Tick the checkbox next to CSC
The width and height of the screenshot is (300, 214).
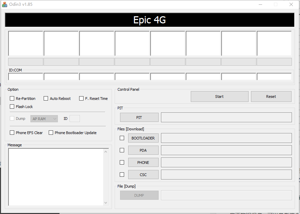tap(122, 175)
